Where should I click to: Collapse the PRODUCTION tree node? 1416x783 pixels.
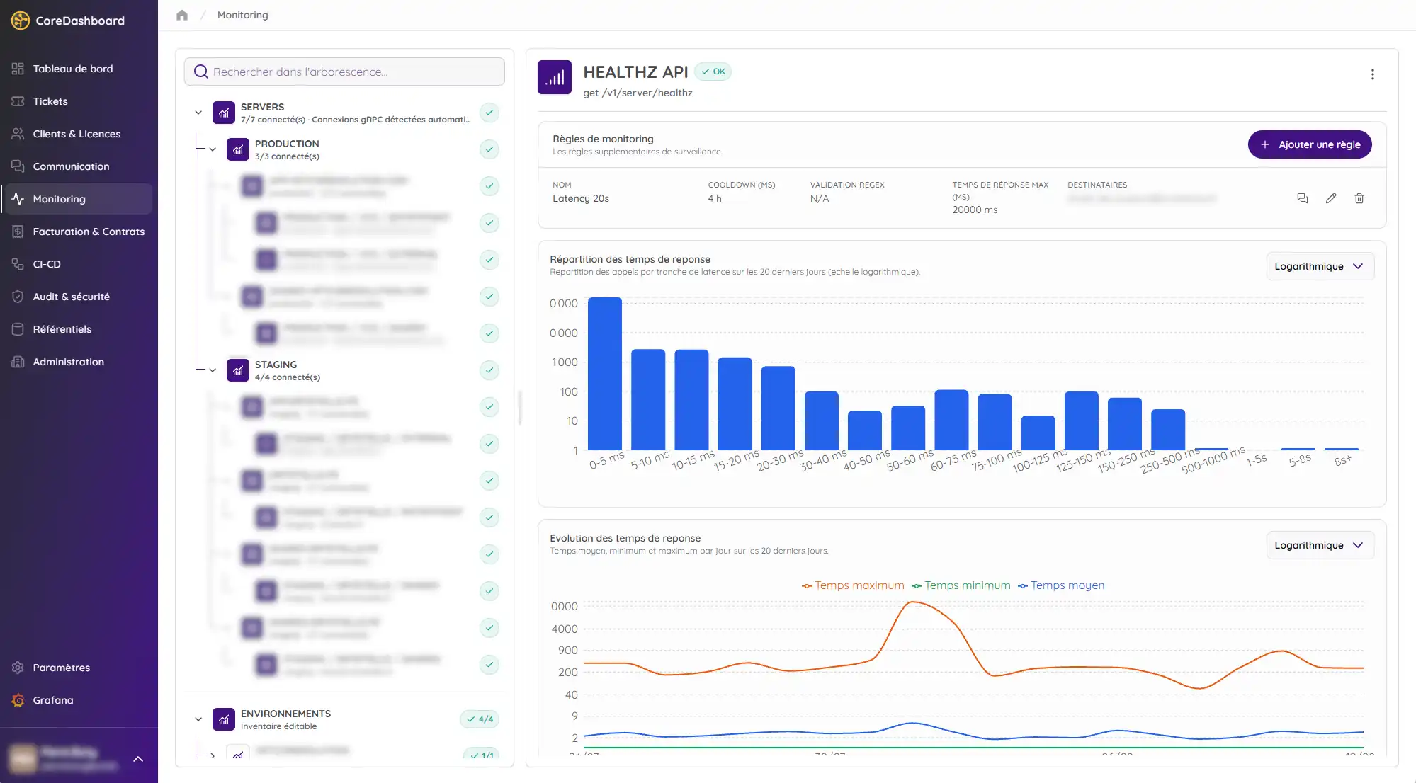(213, 149)
